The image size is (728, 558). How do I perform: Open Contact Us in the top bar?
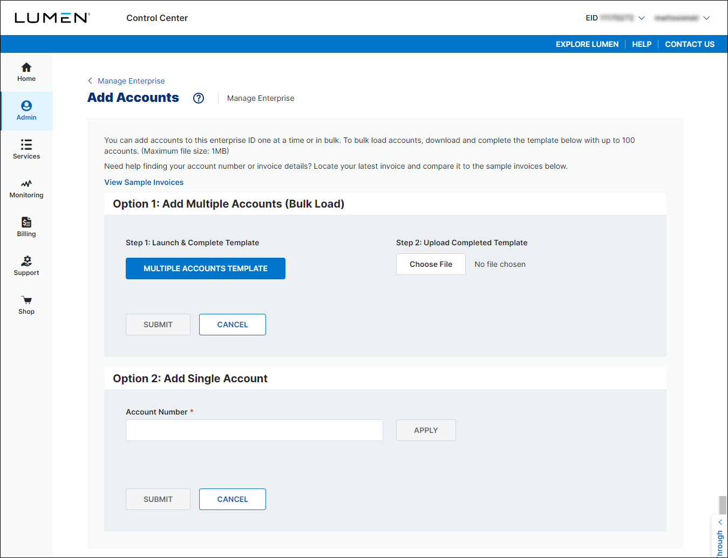coord(690,44)
